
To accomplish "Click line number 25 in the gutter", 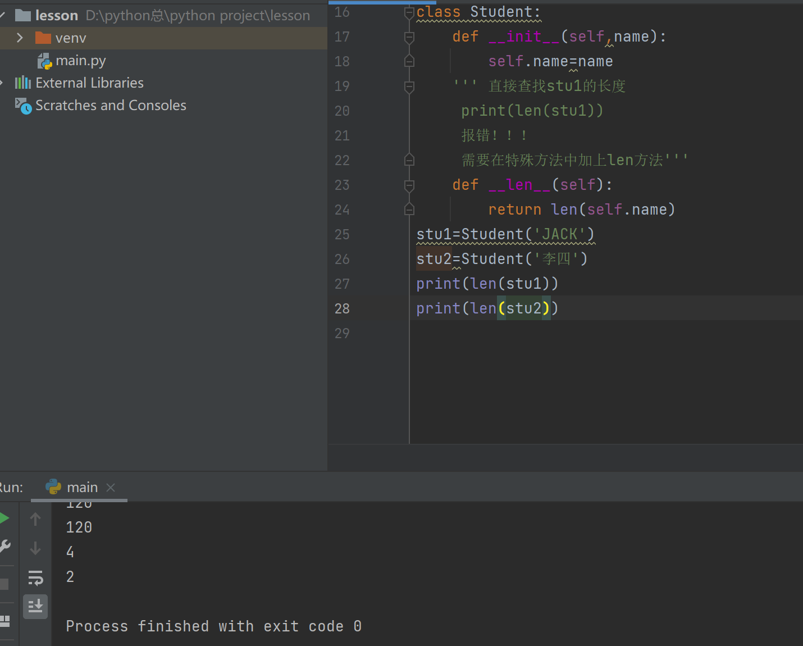I will (x=342, y=234).
